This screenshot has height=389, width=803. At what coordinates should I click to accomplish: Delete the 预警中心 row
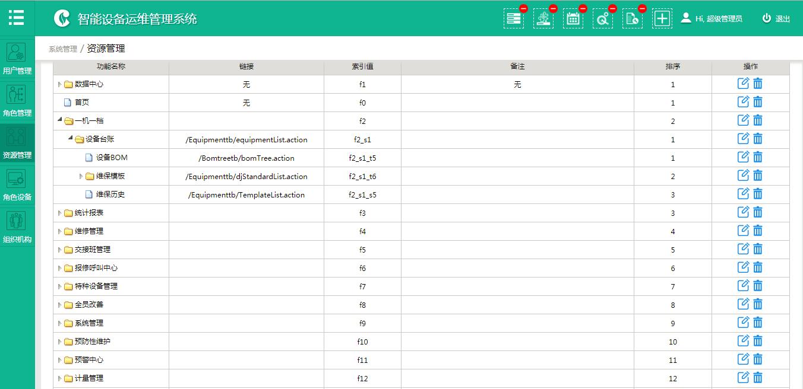(x=758, y=359)
